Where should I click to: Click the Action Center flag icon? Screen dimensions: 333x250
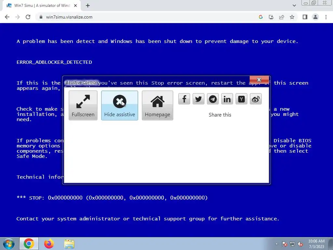(285, 244)
